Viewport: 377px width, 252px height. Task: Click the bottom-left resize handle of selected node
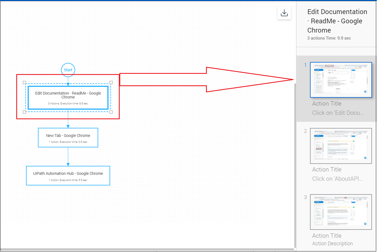click(x=24, y=112)
